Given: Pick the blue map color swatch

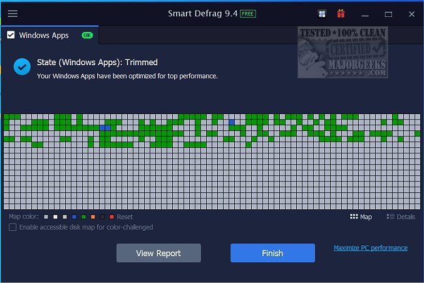Looking at the screenshot, I should [74, 216].
